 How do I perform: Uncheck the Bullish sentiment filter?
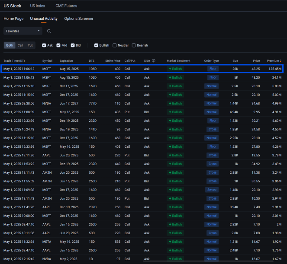pyautogui.click(x=96, y=45)
